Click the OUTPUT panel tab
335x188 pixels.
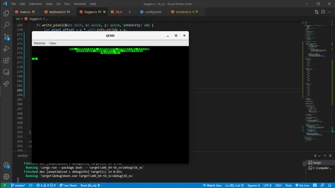click(x=23, y=156)
